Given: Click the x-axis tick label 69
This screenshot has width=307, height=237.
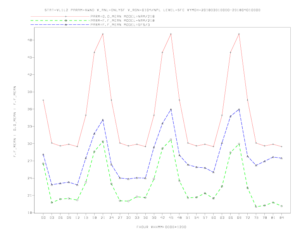Looking at the screenshot, I should point(239,218).
